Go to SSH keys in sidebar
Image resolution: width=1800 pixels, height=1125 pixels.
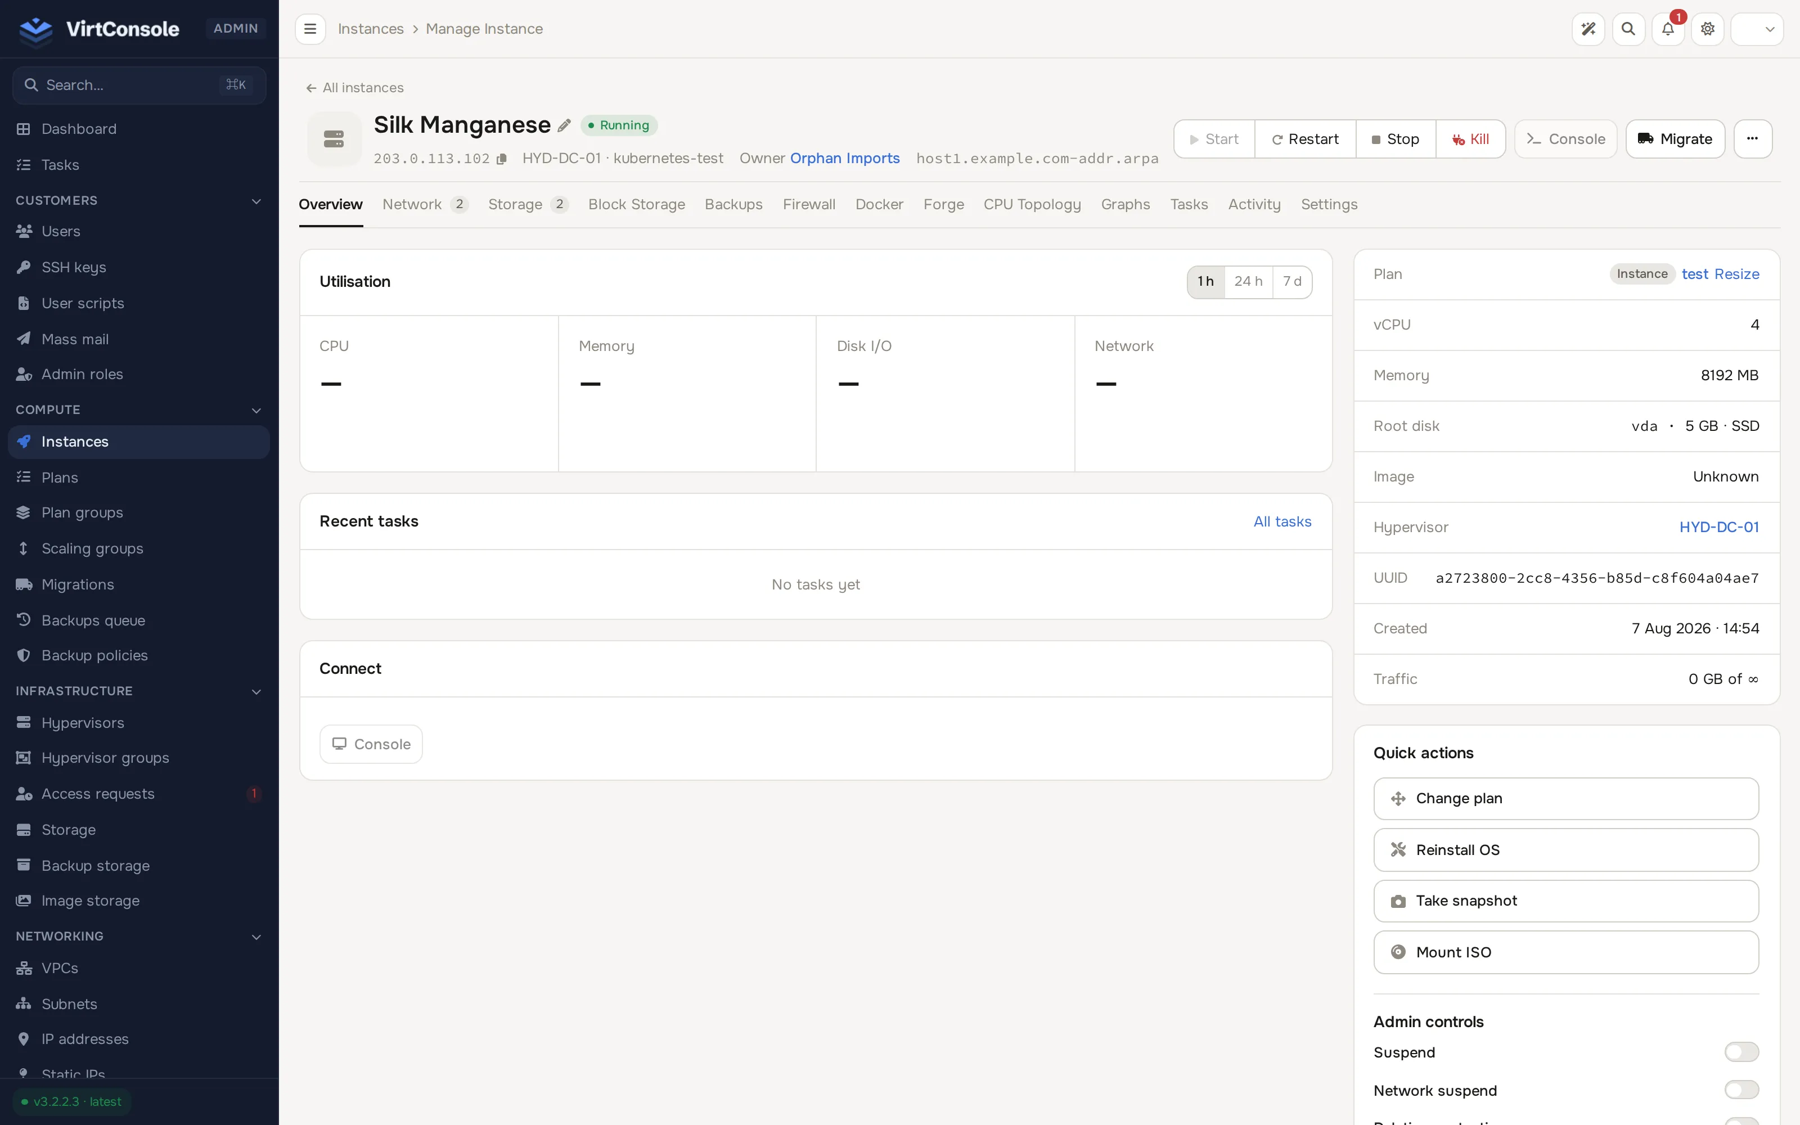(139, 267)
